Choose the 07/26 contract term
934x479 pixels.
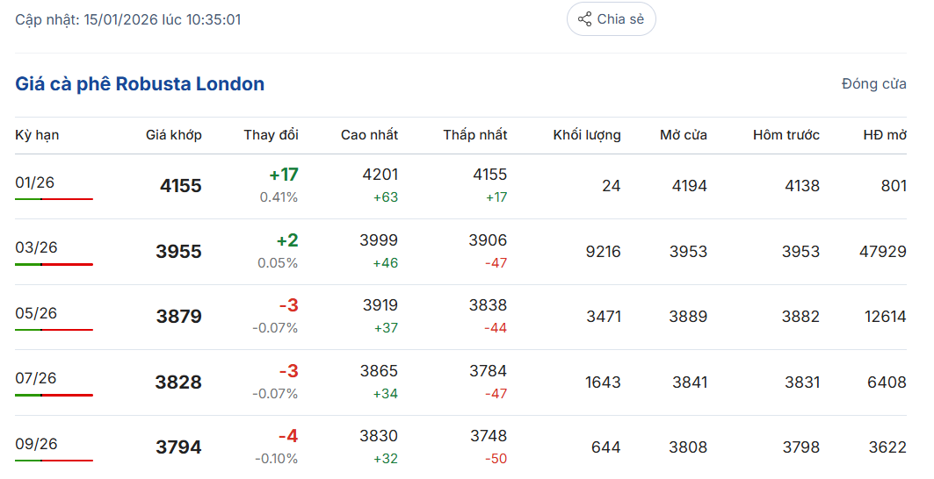(35, 378)
